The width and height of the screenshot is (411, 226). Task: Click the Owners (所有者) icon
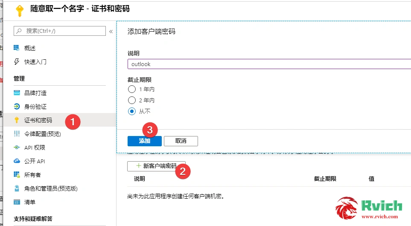point(17,175)
